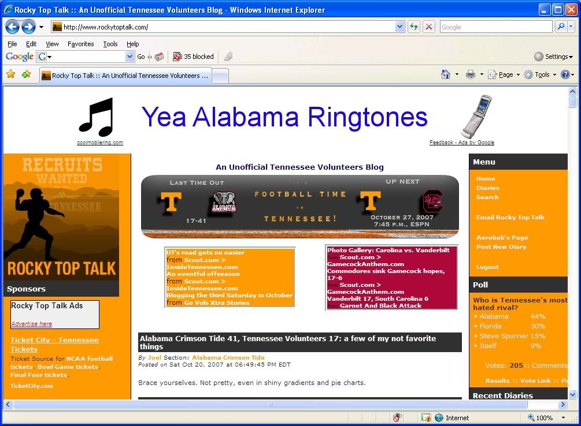The image size is (581, 426).
Task: Open the Favorites menu
Action: coord(81,44)
